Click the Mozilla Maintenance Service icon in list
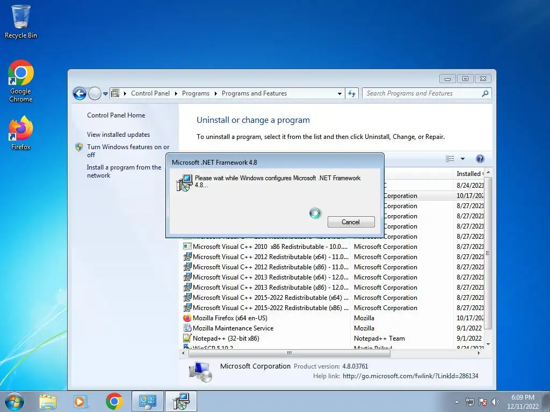Image resolution: width=550 pixels, height=412 pixels. coord(187,328)
